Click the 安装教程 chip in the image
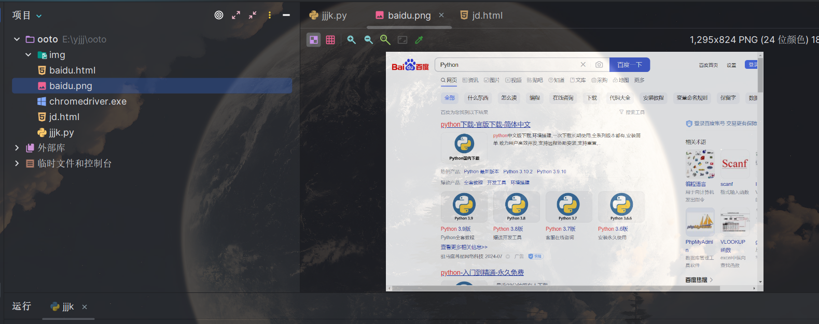Image resolution: width=819 pixels, height=324 pixels. tap(654, 98)
